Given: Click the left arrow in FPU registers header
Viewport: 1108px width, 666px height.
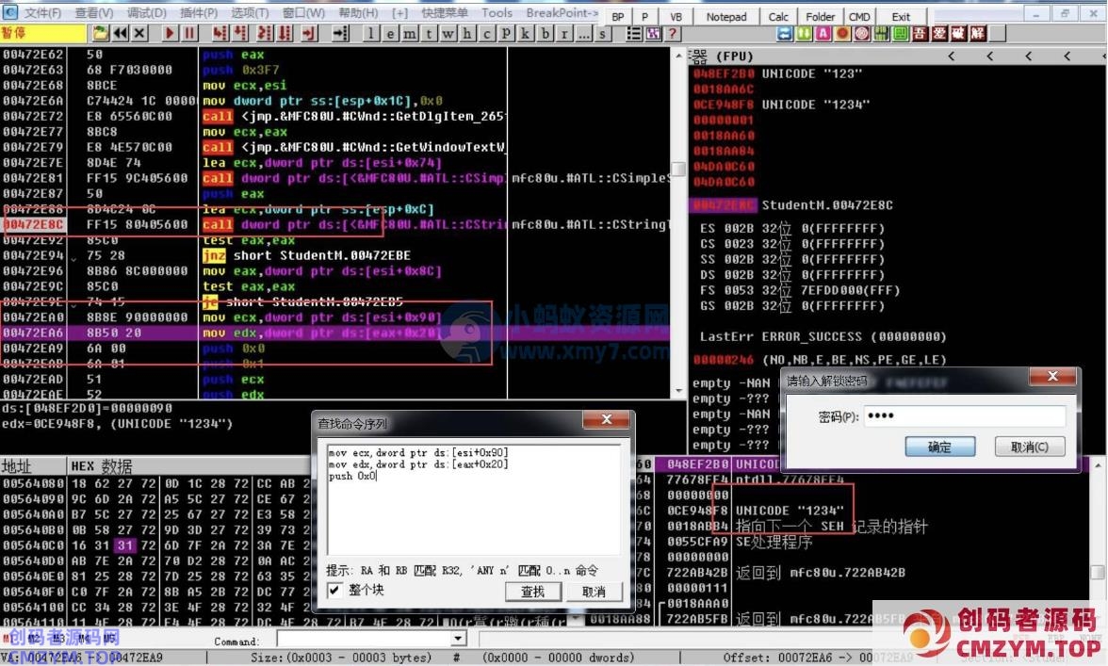Looking at the screenshot, I should coord(951,57).
